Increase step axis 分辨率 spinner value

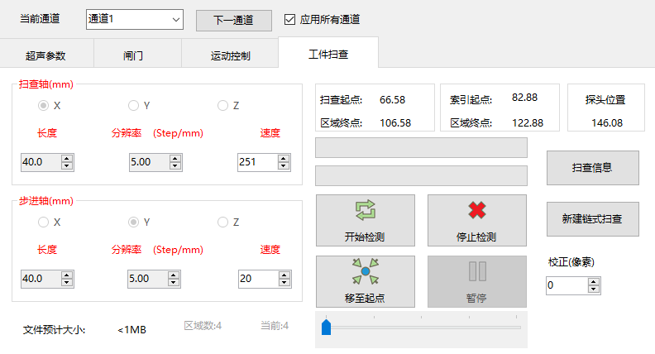point(175,275)
